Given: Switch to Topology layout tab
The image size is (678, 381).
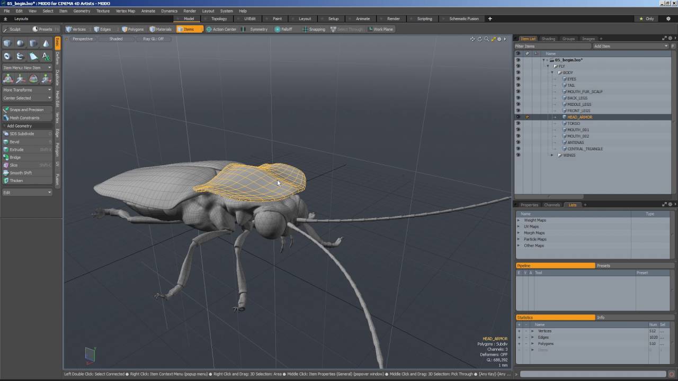Looking at the screenshot, I should (x=219, y=19).
